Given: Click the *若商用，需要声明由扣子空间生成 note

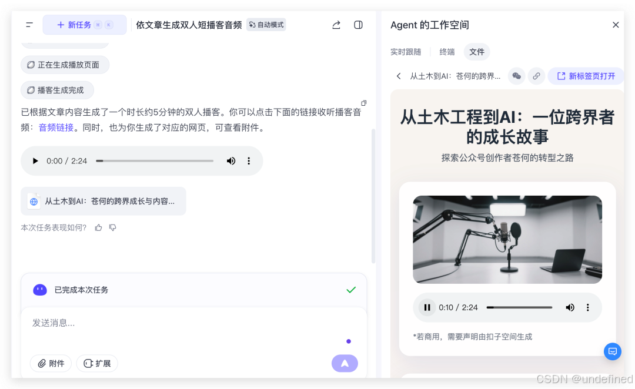Looking at the screenshot, I should click(473, 337).
